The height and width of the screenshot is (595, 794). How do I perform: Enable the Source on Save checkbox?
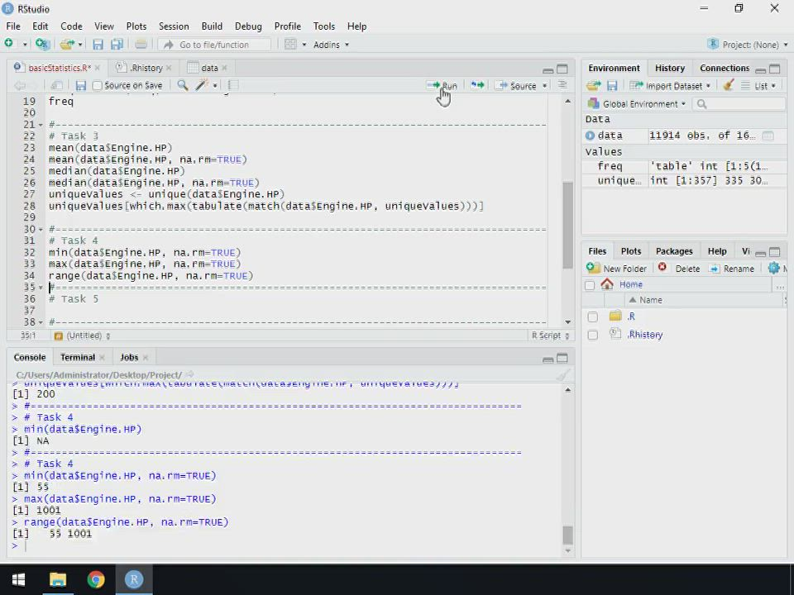click(98, 85)
